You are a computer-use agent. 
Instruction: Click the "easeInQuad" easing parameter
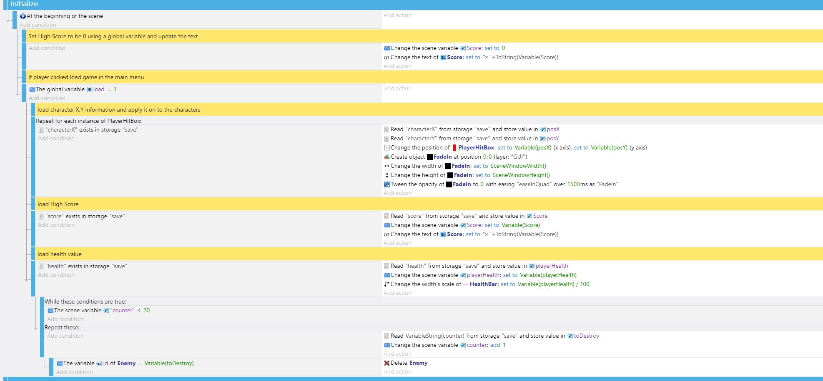pyautogui.click(x=534, y=184)
